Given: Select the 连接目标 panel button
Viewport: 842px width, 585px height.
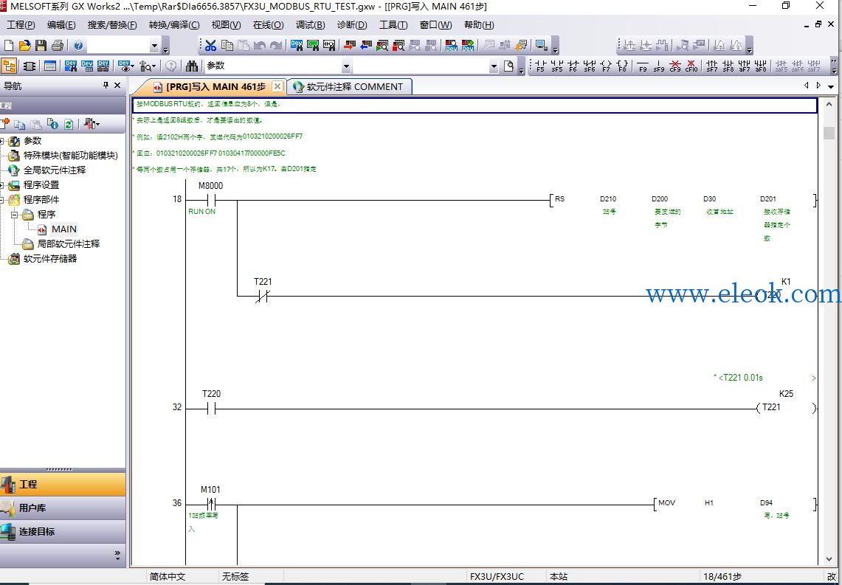Looking at the screenshot, I should 63,531.
